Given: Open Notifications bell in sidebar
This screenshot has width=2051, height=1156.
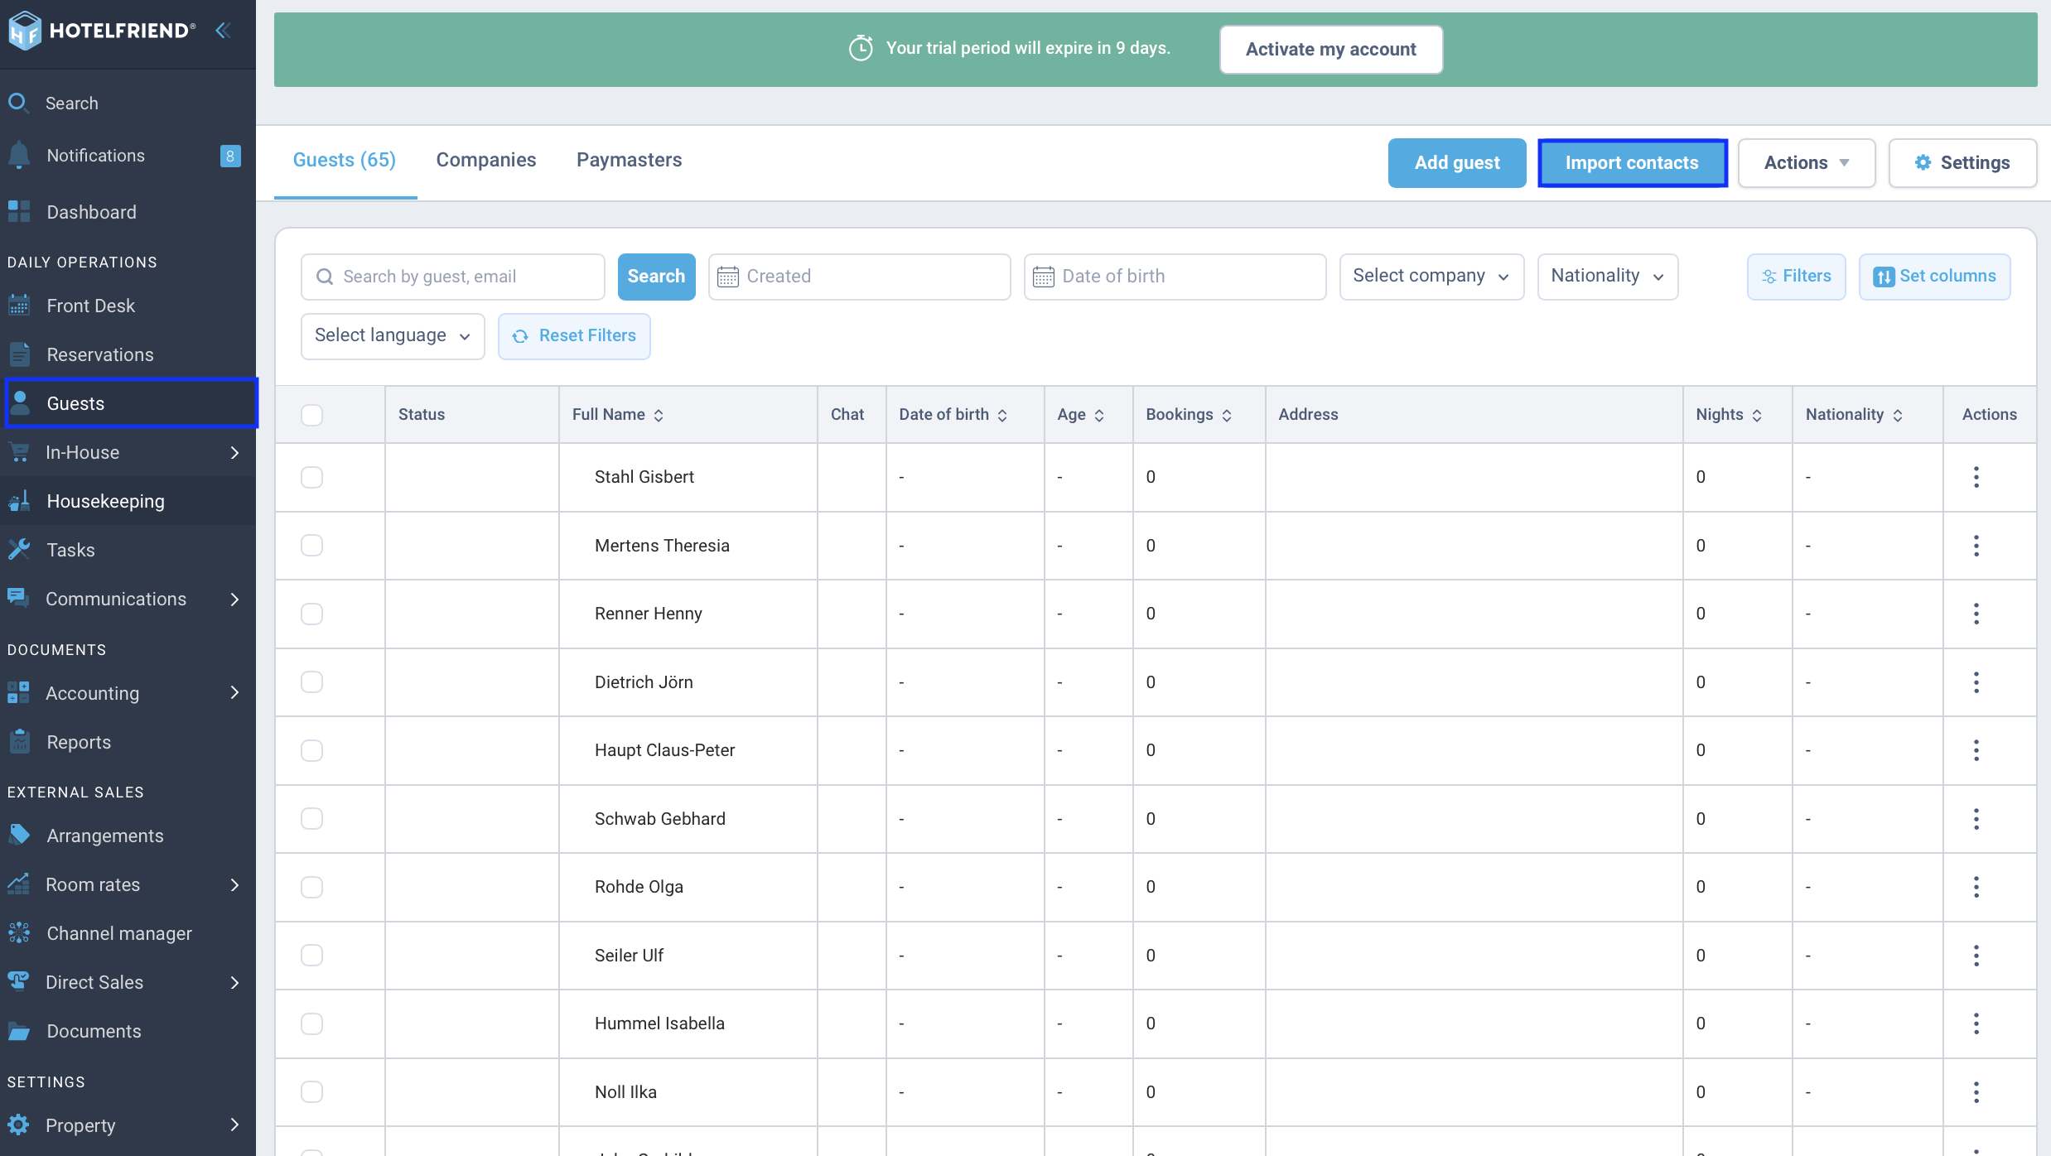Looking at the screenshot, I should 19,156.
